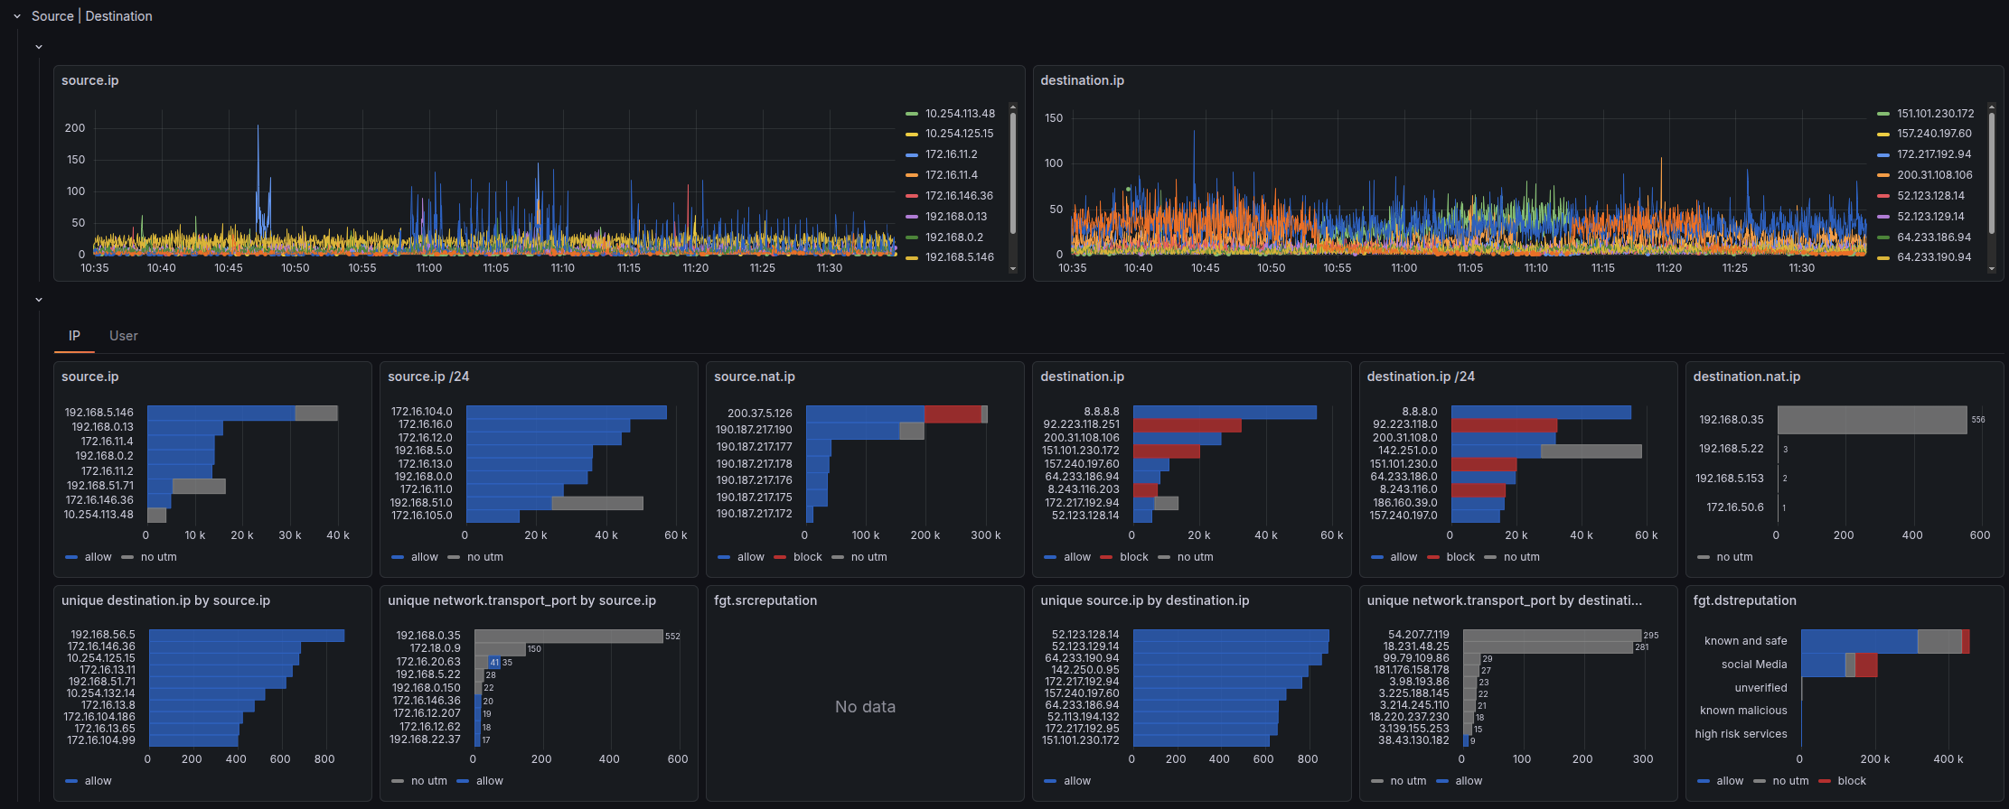Click purple marker for 192.168.0.13 legend entry

(911, 217)
